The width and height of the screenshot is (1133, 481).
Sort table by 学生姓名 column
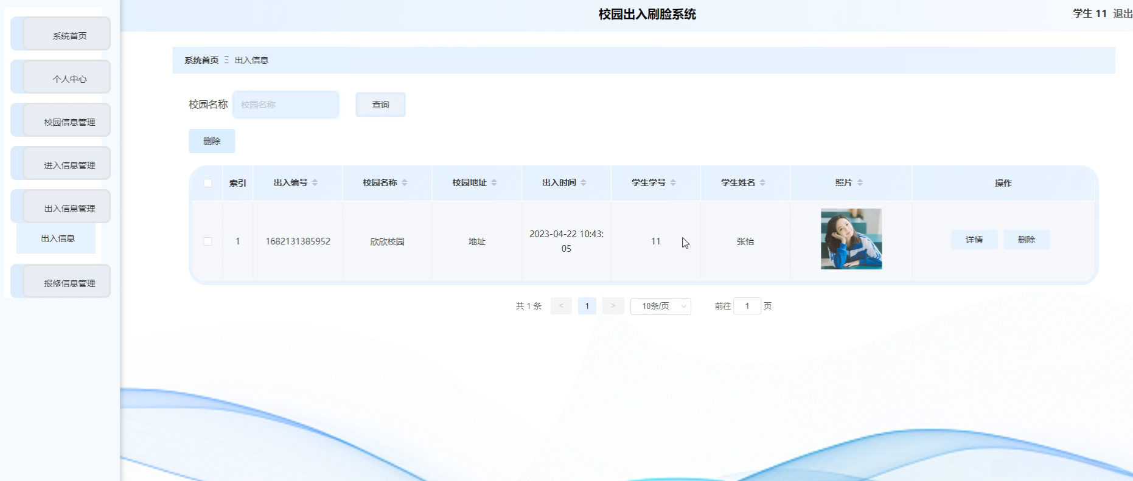click(x=762, y=182)
